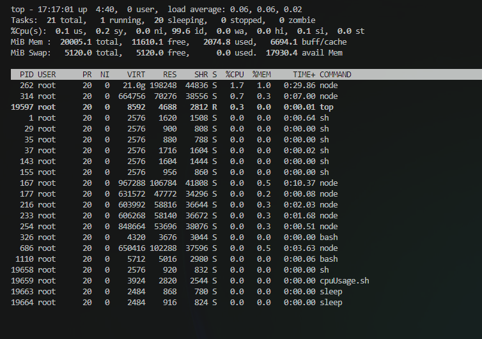
Task: Click the '17:17:01' clock time
Action: point(56,10)
